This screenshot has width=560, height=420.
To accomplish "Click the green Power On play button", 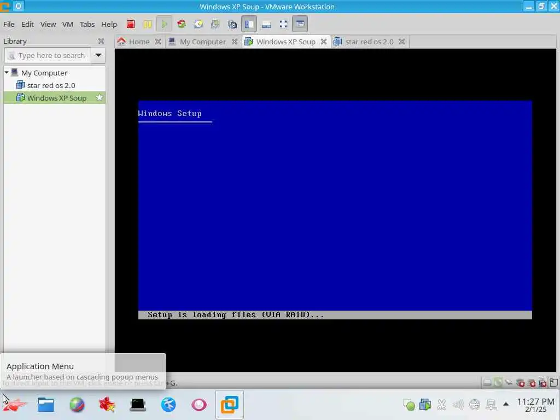I will (164, 24).
